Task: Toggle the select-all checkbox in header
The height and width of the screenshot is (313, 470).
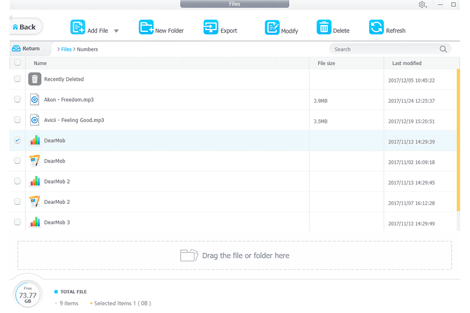Action: [x=17, y=63]
